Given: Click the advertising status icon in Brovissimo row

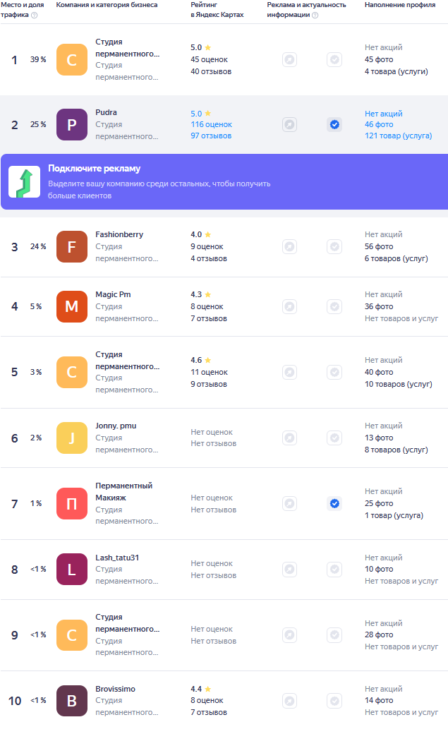Looking at the screenshot, I should pyautogui.click(x=290, y=701).
